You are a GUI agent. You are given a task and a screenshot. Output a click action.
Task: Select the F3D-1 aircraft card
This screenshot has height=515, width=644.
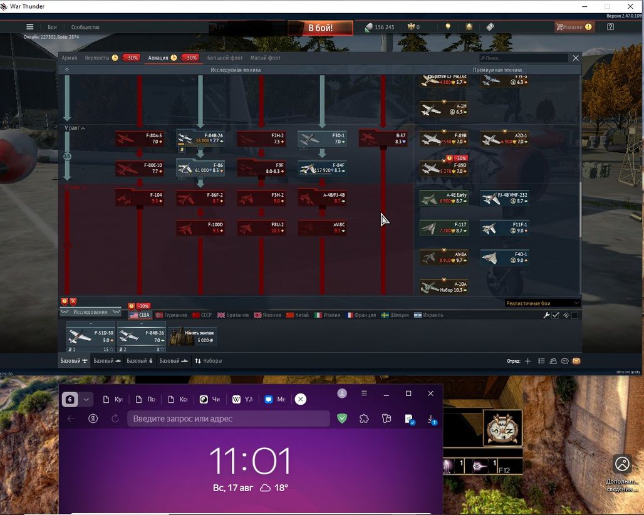(x=321, y=138)
